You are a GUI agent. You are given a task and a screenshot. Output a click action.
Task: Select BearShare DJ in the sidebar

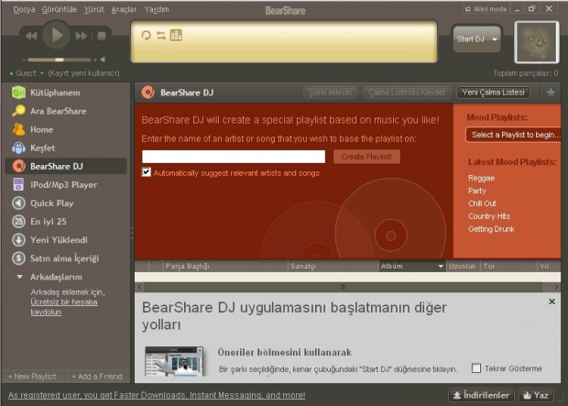[x=66, y=167]
